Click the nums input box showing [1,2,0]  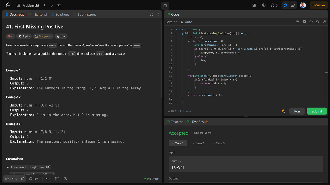coord(246,164)
